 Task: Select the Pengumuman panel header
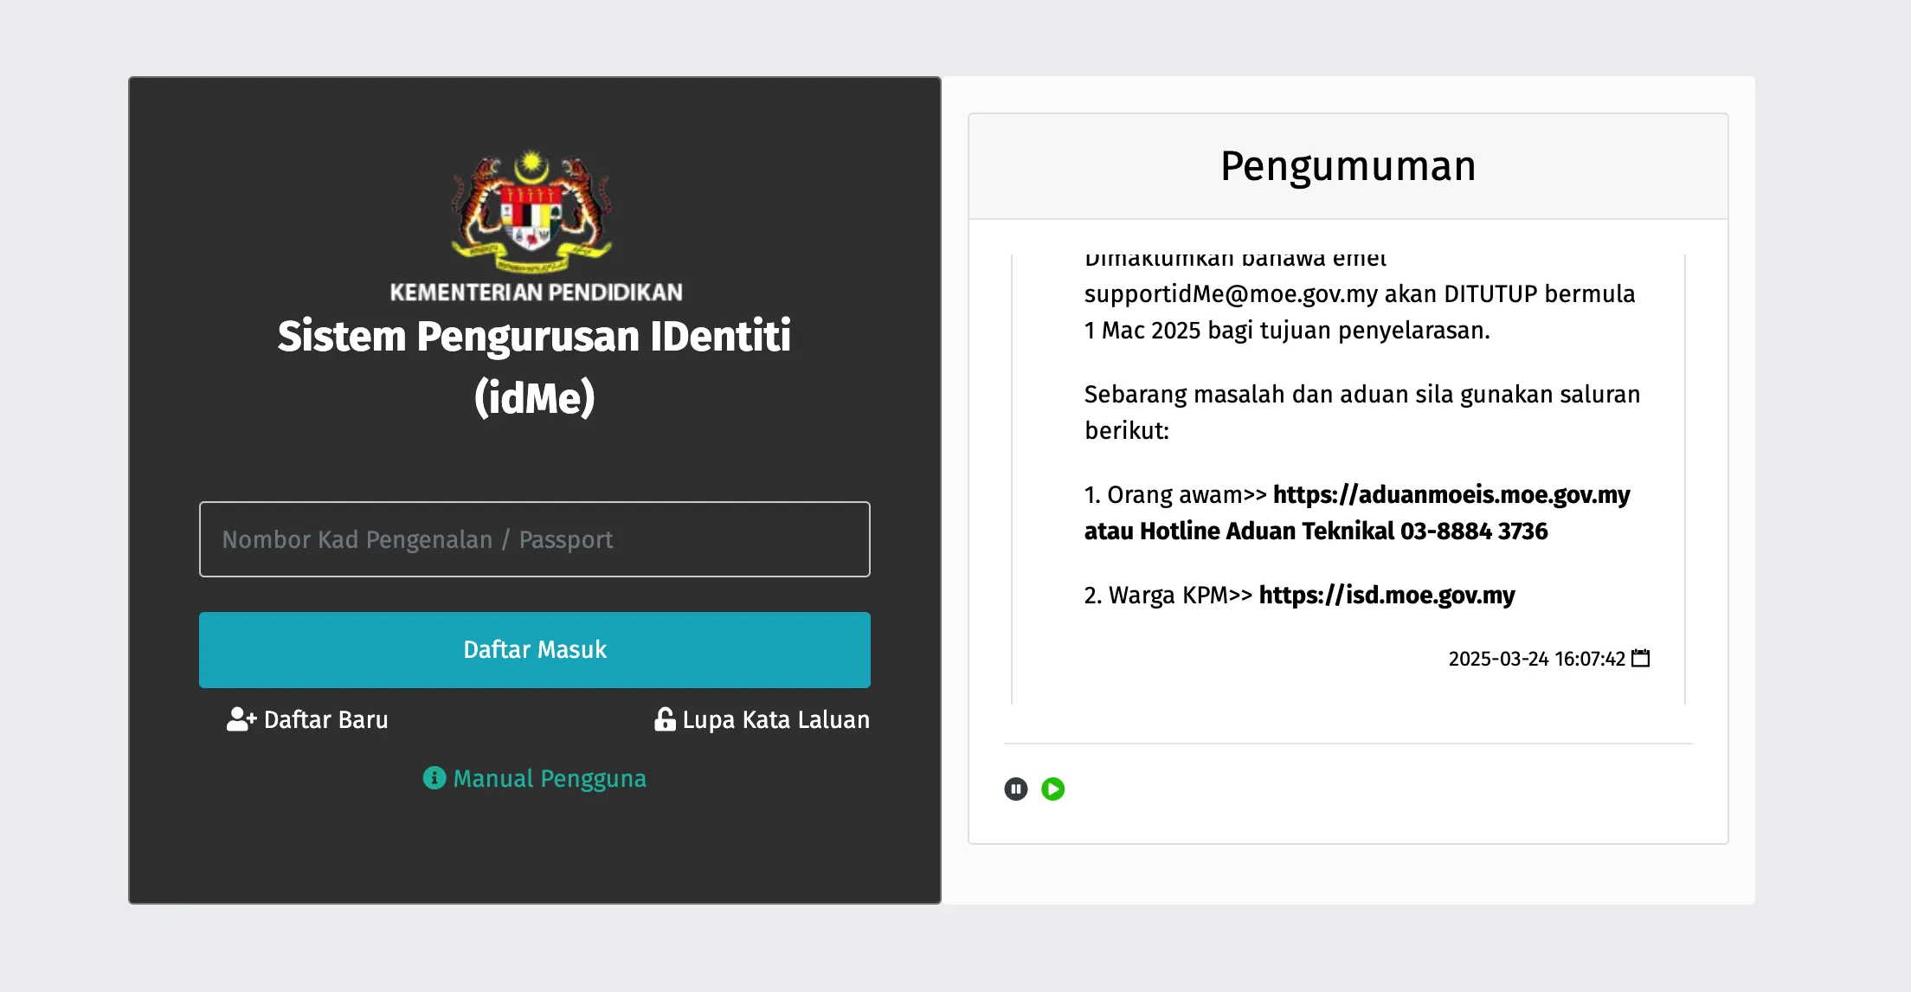pos(1348,164)
